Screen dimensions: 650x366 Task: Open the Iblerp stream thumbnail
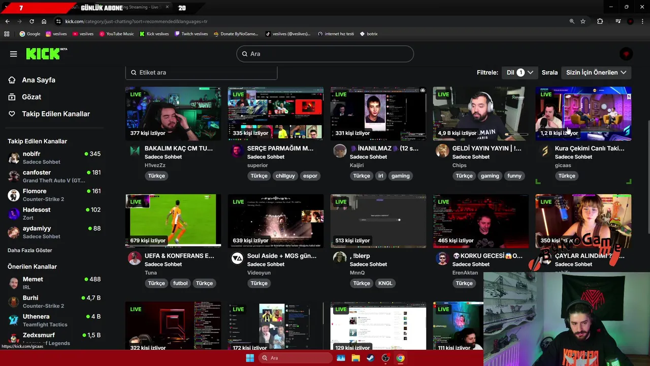pyautogui.click(x=378, y=221)
